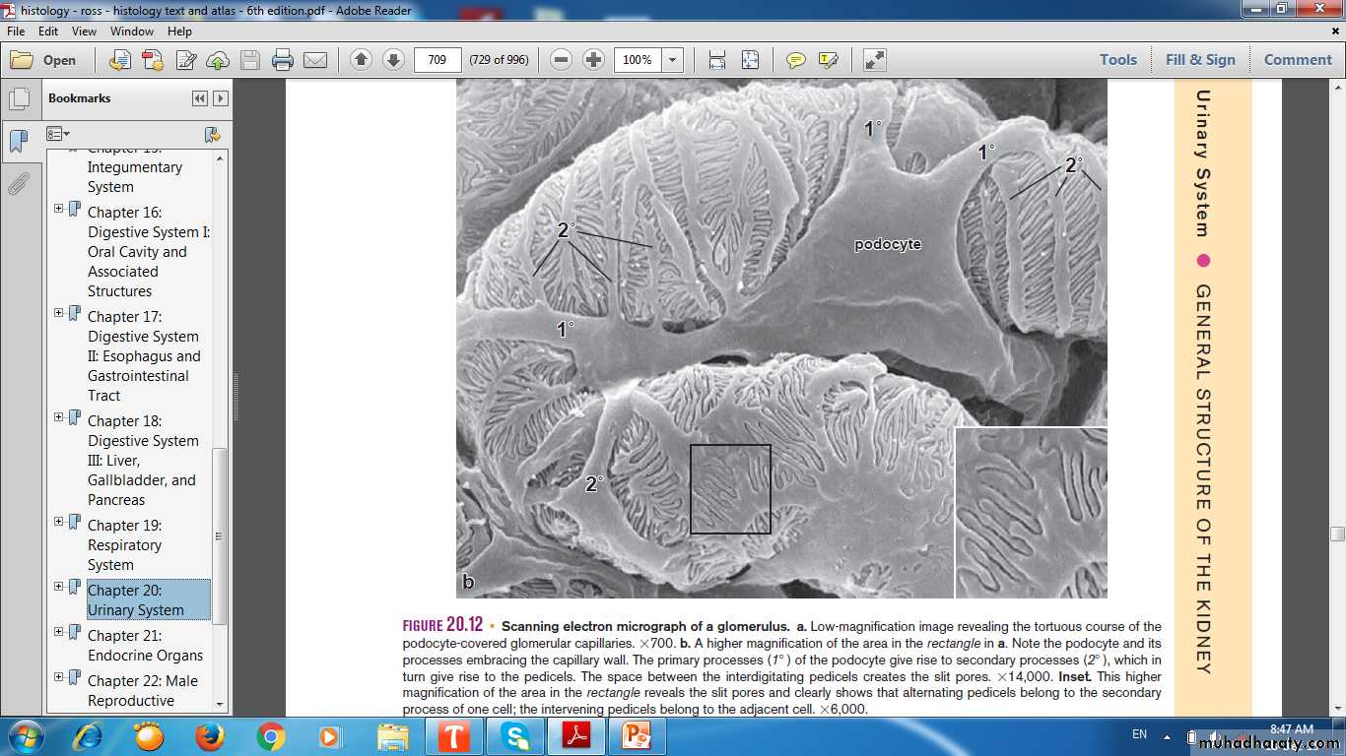Collapse the Bookmarks pane
The height and width of the screenshot is (756, 1346).
coord(200,98)
